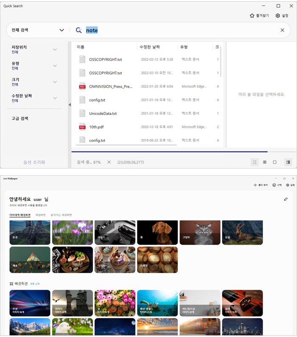Click the magnifier search icon beside note
The width and height of the screenshot is (297, 337).
click(78, 30)
